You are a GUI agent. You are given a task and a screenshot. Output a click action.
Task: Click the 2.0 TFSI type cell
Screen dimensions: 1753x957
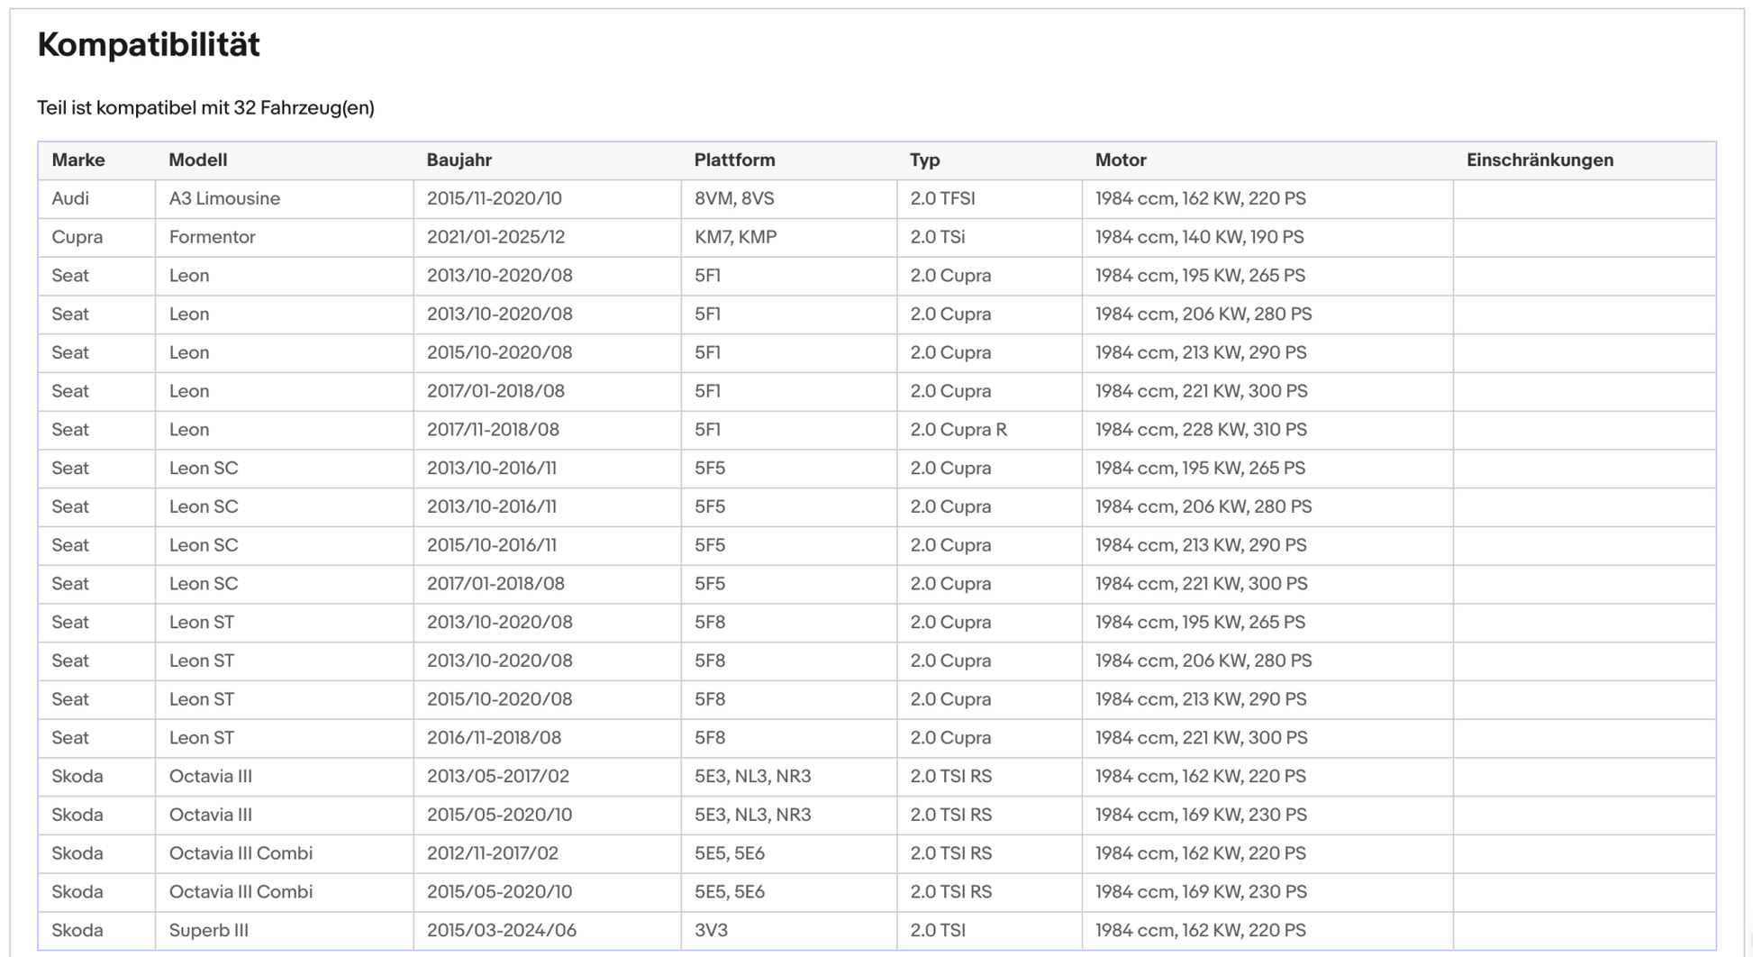(x=942, y=199)
